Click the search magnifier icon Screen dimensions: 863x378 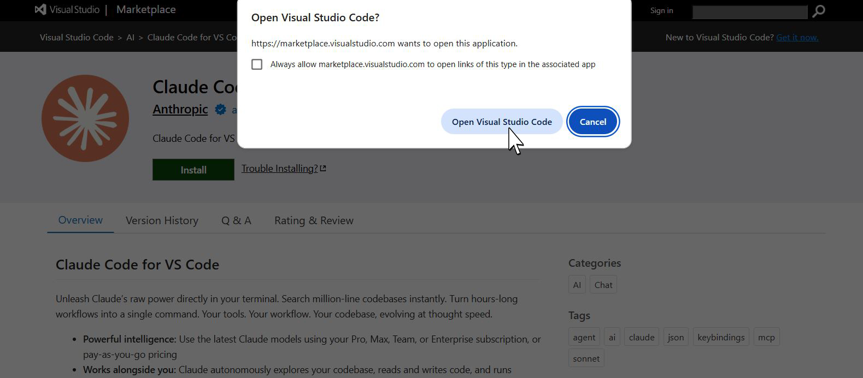pyautogui.click(x=818, y=11)
